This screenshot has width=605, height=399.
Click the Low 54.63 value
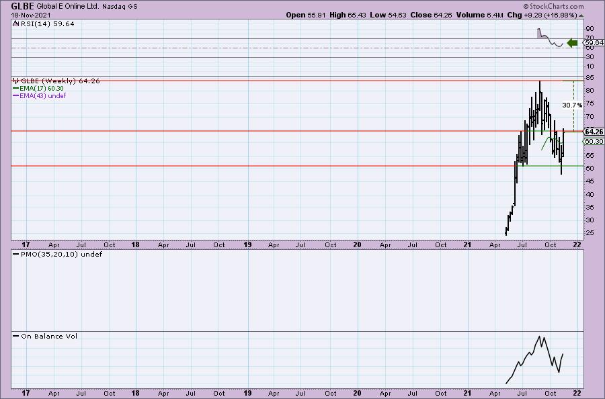click(x=388, y=15)
